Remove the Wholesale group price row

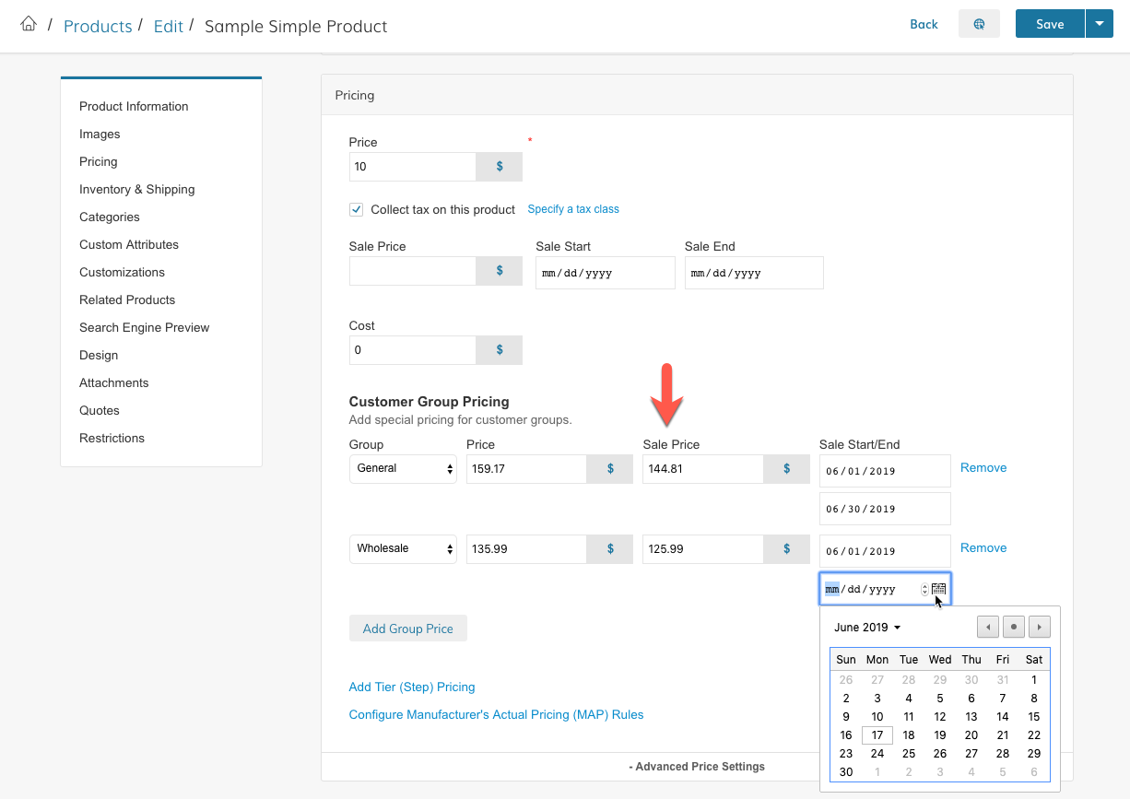coord(983,547)
